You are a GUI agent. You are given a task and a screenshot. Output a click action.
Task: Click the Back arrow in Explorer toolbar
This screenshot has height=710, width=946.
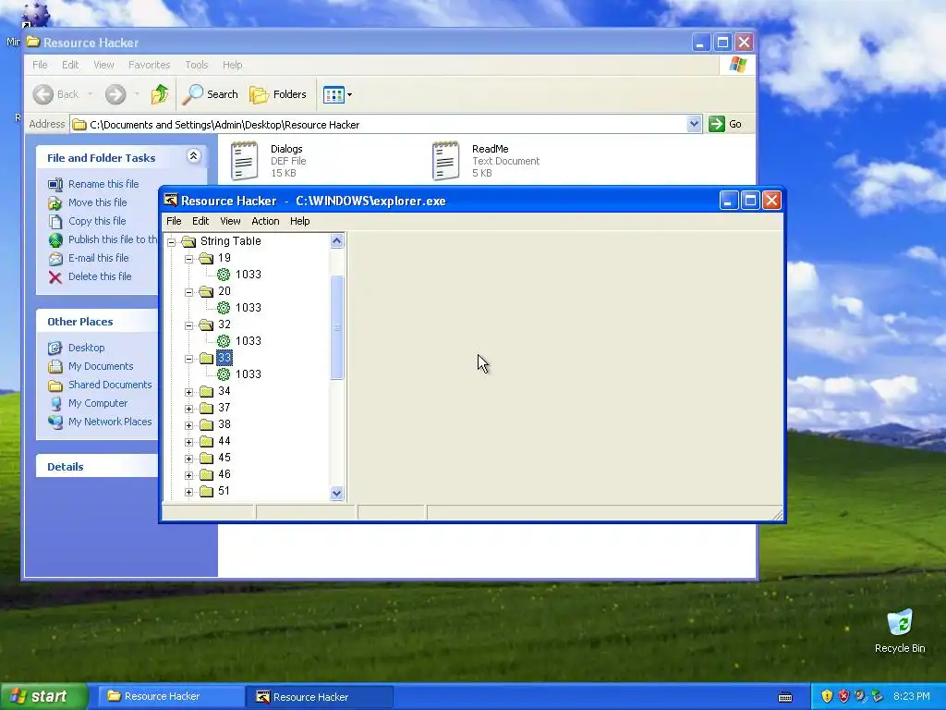click(x=43, y=94)
